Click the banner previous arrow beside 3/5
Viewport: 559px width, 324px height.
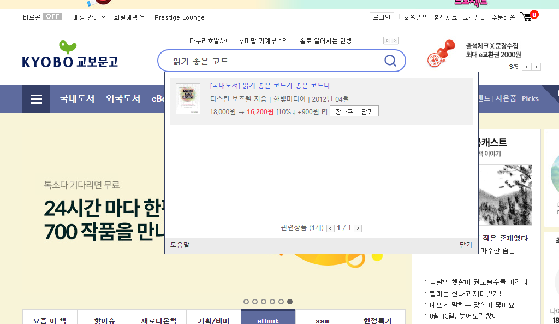[526, 67]
